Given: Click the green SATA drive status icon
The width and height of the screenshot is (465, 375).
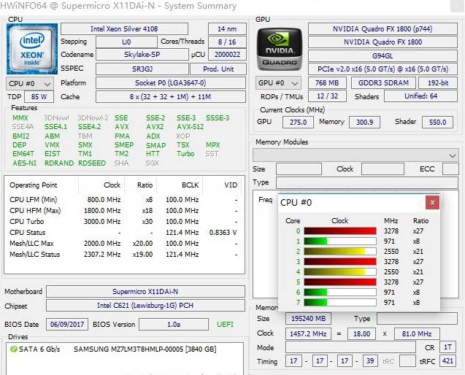Looking at the screenshot, I should [x=14, y=349].
